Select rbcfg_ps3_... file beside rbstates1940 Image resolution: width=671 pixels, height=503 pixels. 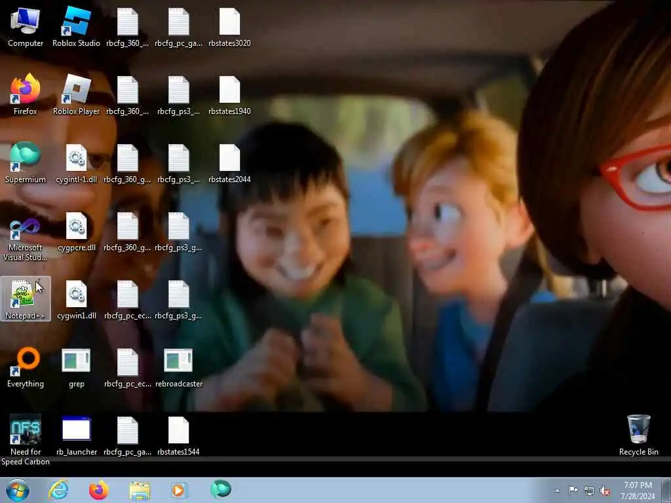click(178, 96)
